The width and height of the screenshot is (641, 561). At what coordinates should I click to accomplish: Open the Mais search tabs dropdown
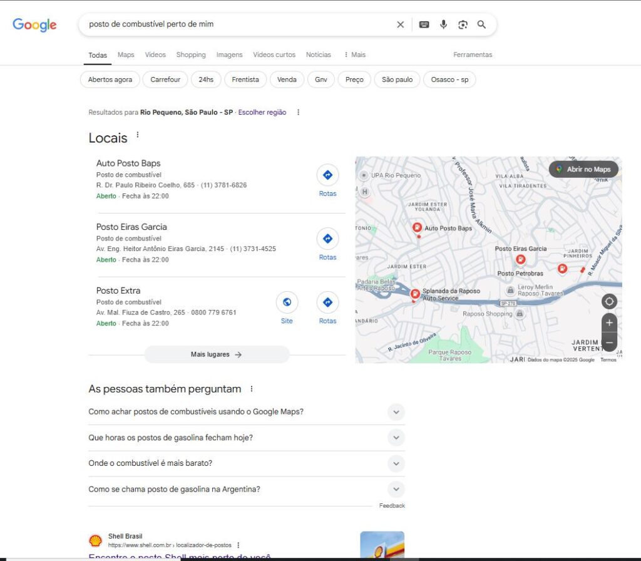coord(355,55)
